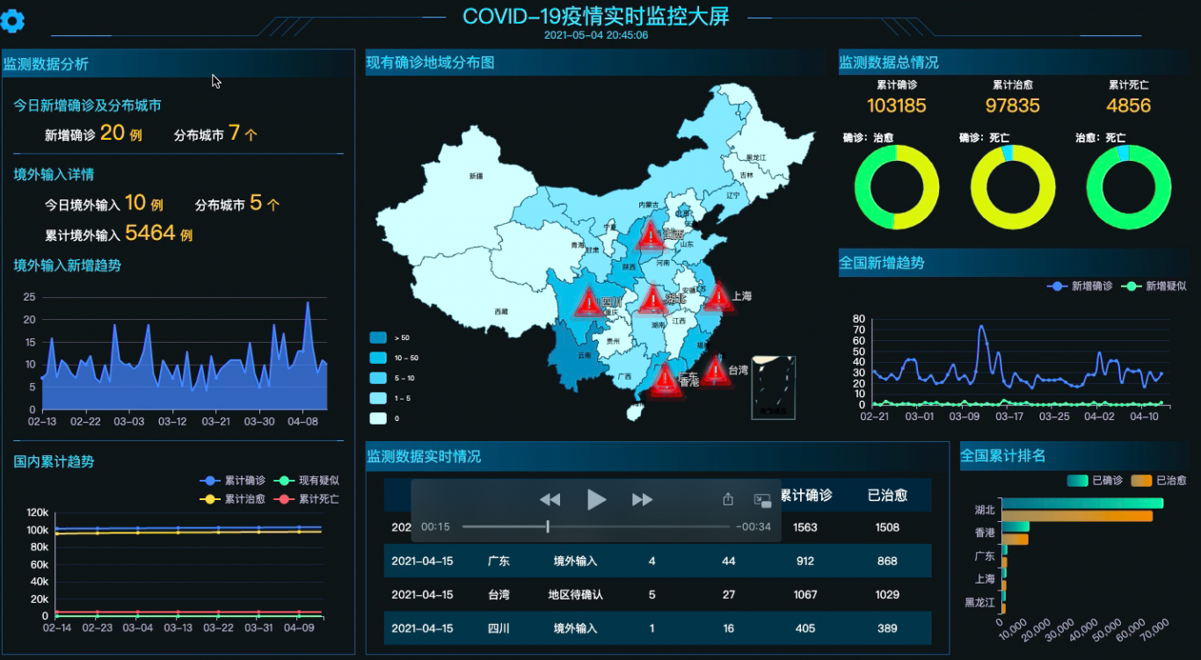Select the 广东 cell in table
This screenshot has height=660, width=1201.
tap(499, 561)
